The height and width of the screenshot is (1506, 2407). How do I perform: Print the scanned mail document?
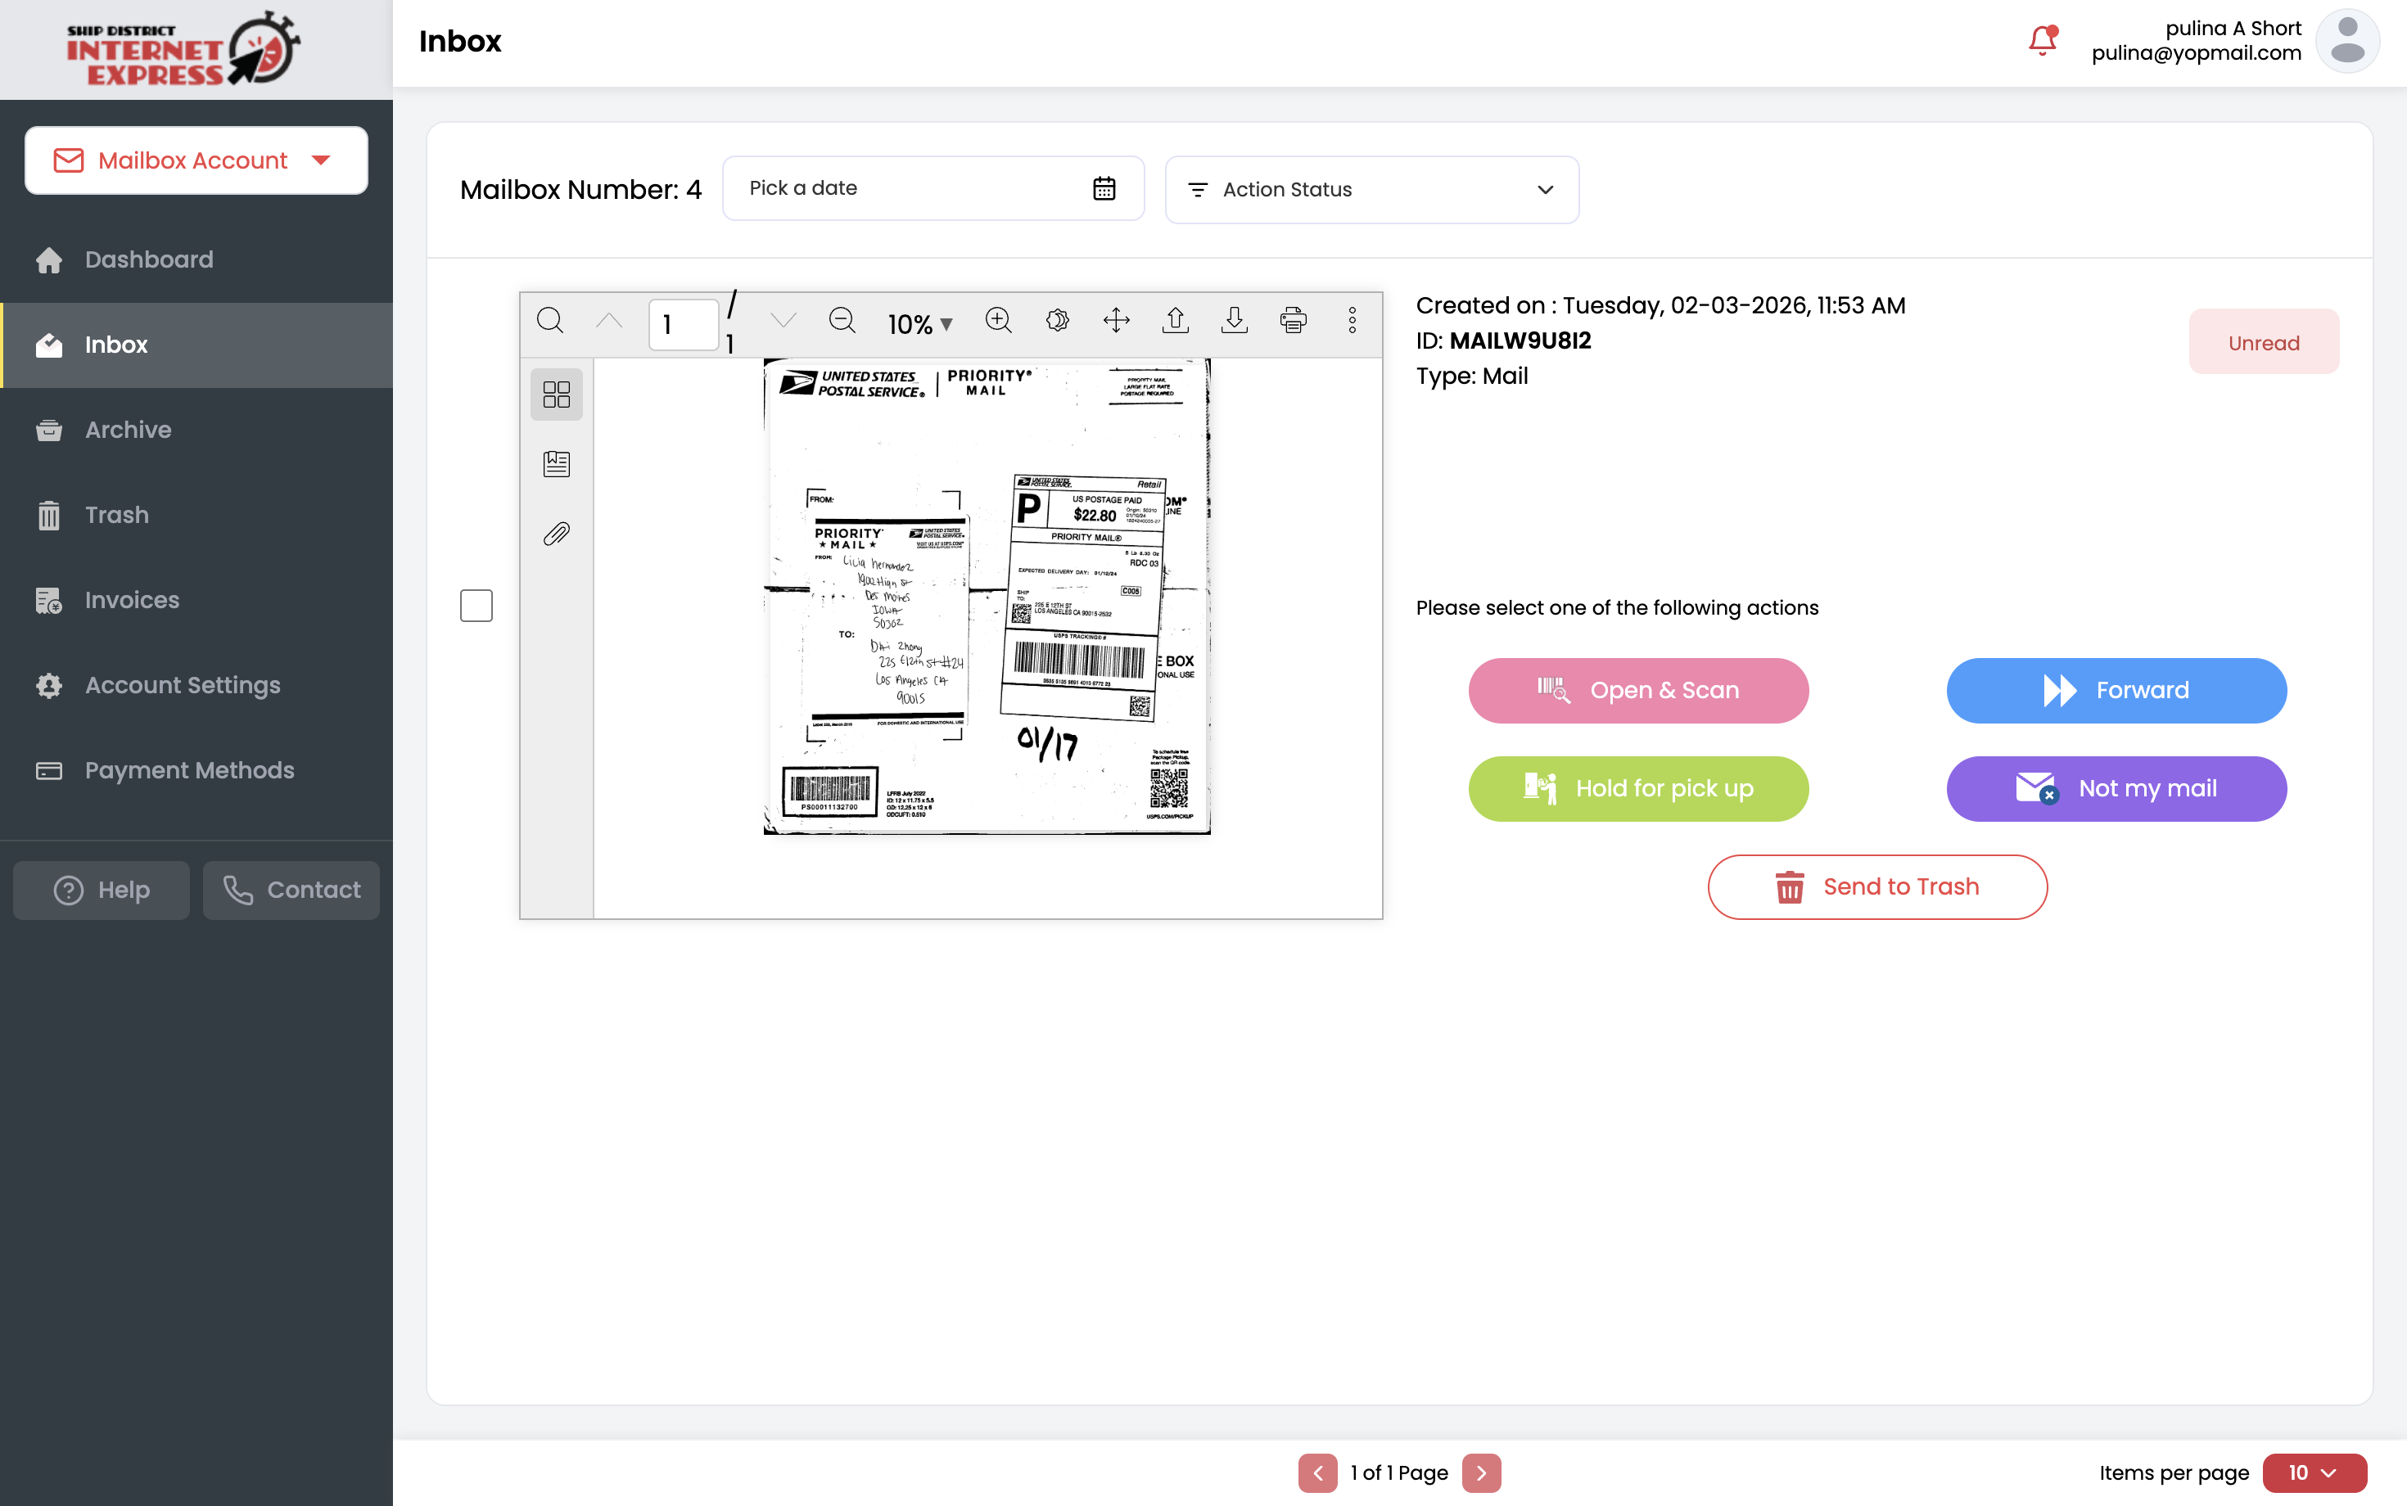click(1294, 321)
